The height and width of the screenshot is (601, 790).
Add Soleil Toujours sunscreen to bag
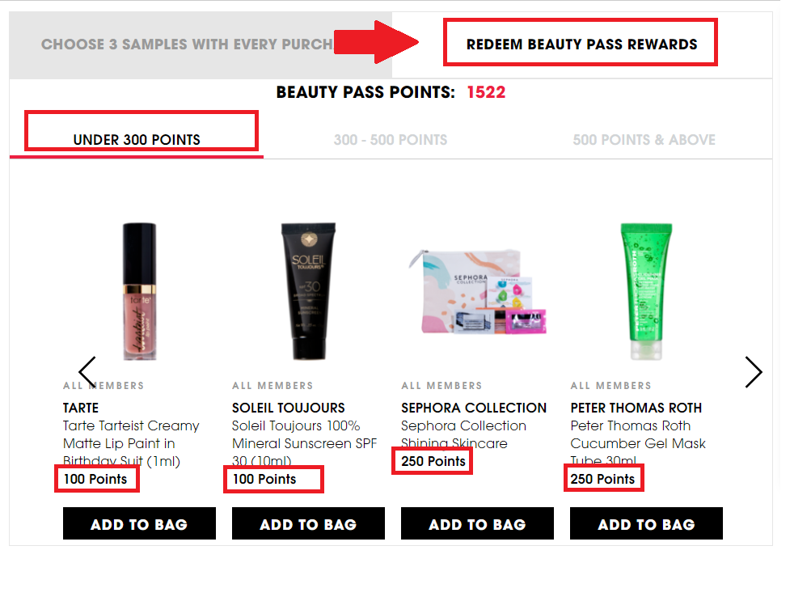pyautogui.click(x=308, y=524)
